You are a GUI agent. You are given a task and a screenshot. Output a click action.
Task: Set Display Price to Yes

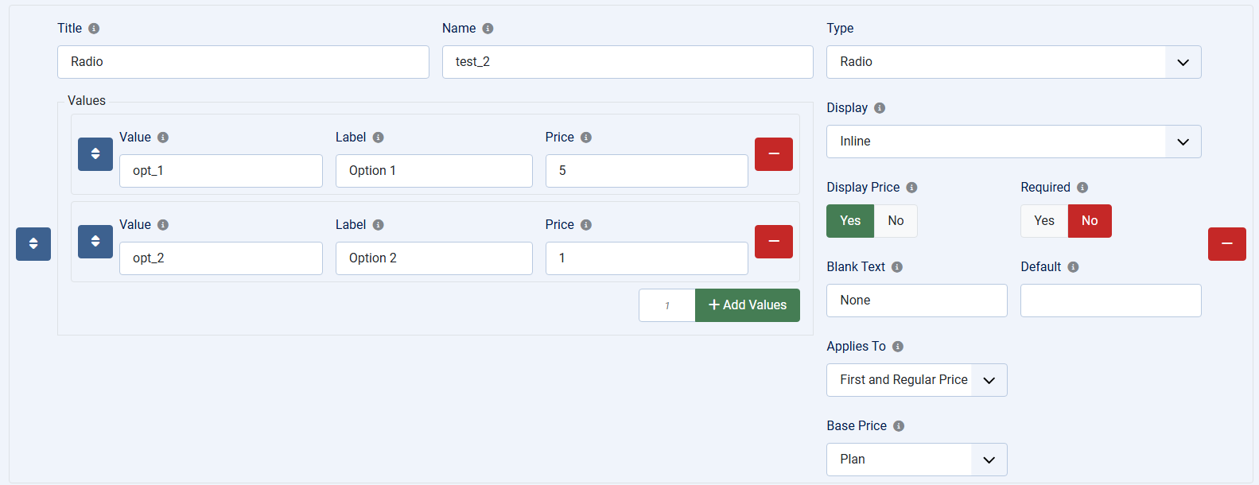[850, 221]
